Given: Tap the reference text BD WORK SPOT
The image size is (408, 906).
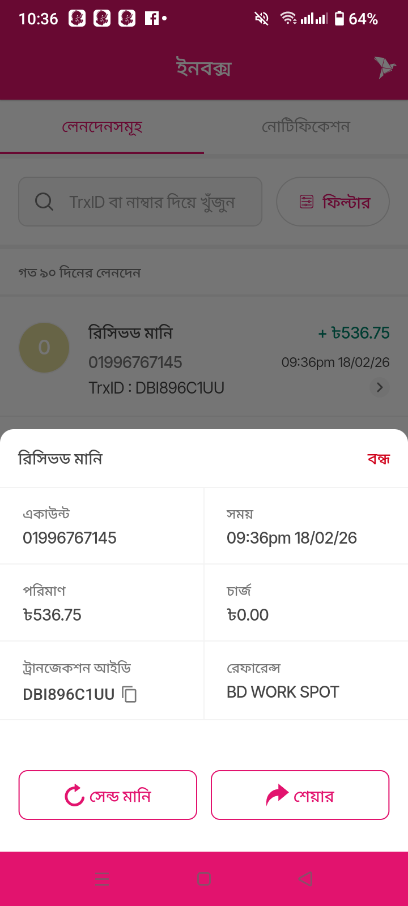Looking at the screenshot, I should coord(283,692).
